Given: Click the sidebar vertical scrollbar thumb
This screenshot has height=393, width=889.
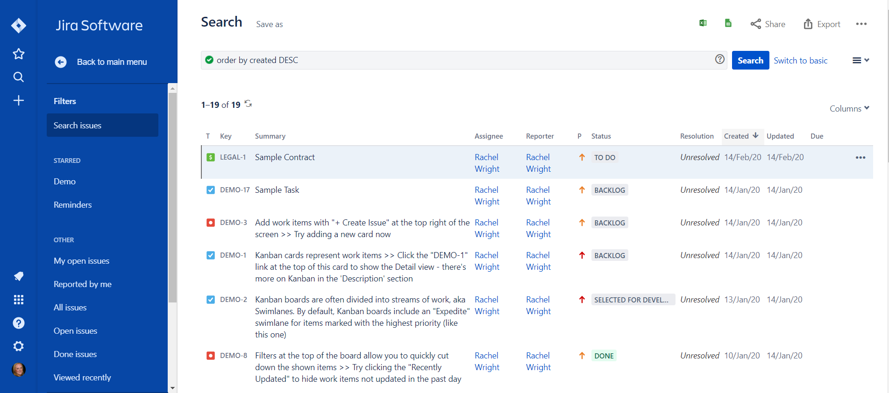Looking at the screenshot, I should pyautogui.click(x=172, y=197).
